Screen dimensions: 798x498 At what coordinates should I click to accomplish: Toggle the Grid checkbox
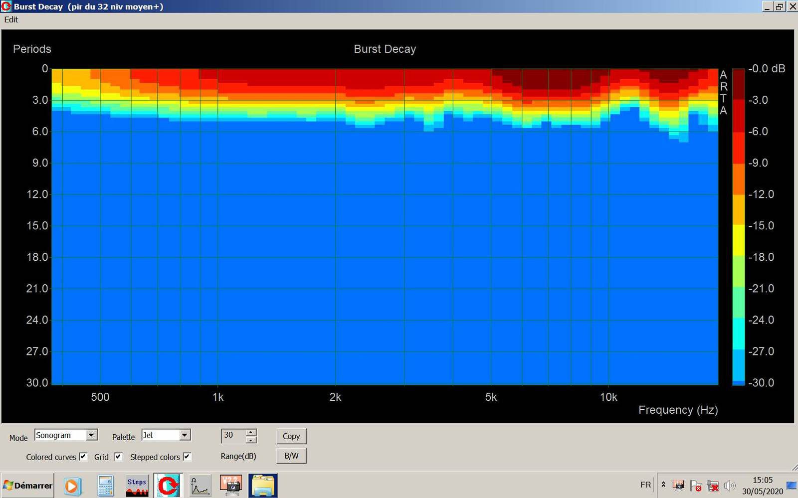point(119,457)
